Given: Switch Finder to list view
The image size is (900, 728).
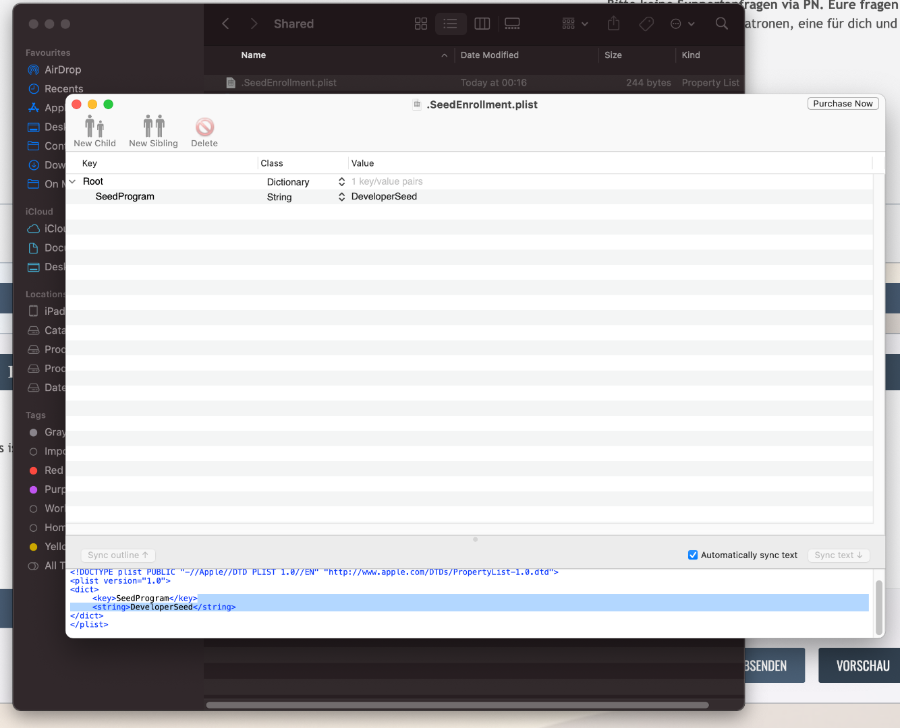Looking at the screenshot, I should pos(450,24).
